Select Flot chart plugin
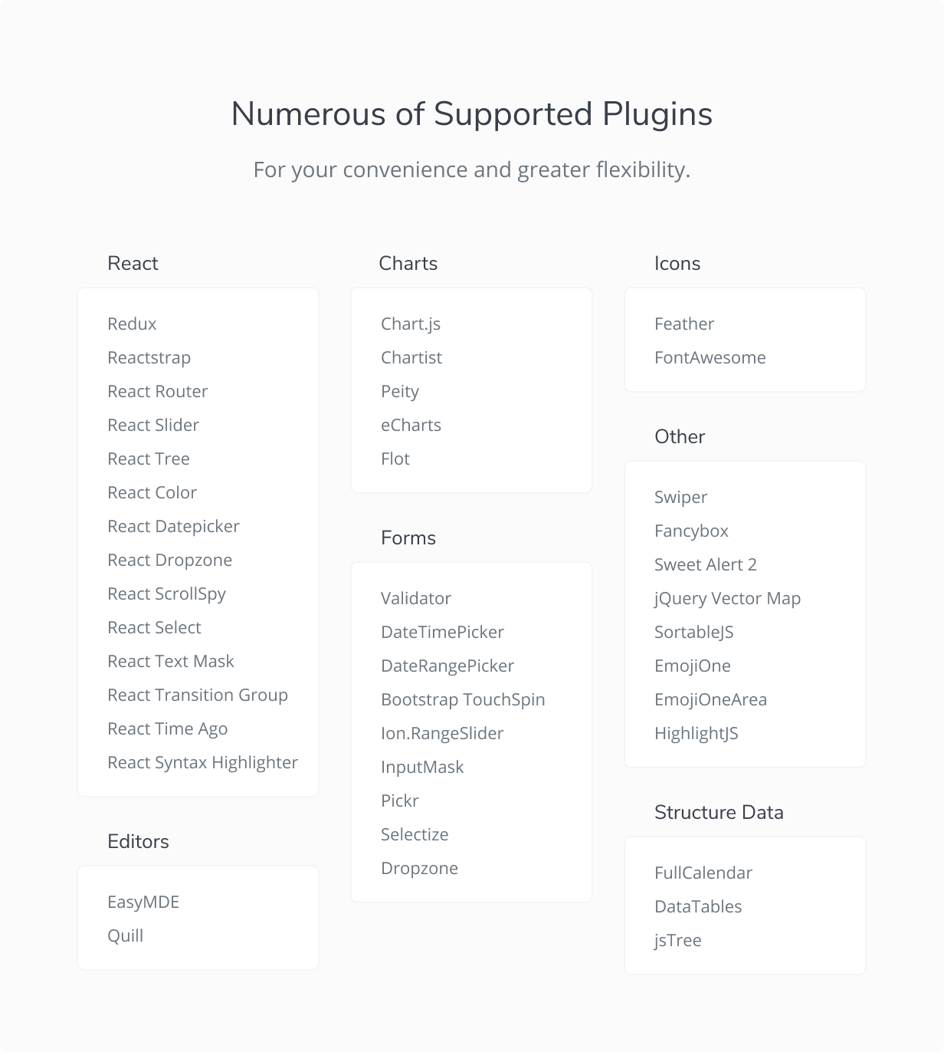 click(395, 459)
